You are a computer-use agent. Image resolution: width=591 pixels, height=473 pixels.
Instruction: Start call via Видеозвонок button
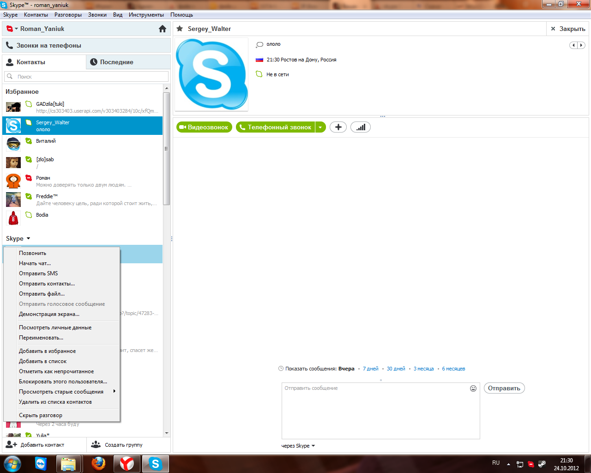pos(204,127)
